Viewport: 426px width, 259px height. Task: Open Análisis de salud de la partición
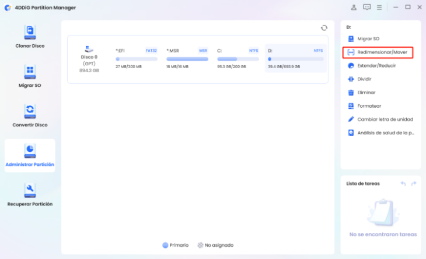[385, 133]
